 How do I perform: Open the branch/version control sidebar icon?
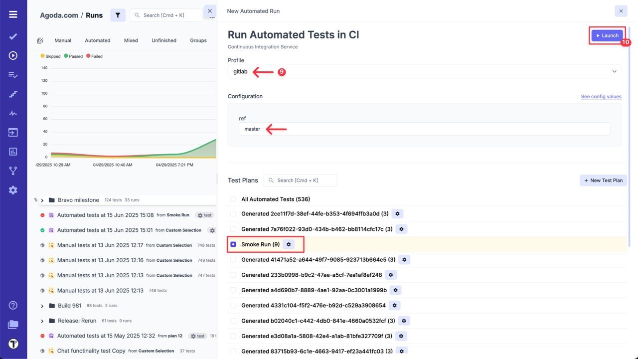point(13,171)
